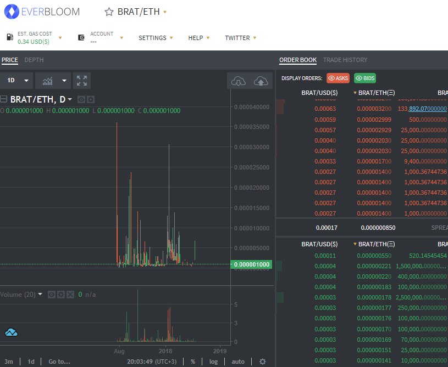Image resolution: width=448 pixels, height=367 pixels.
Task: Click the Go to... button
Action: (59, 362)
